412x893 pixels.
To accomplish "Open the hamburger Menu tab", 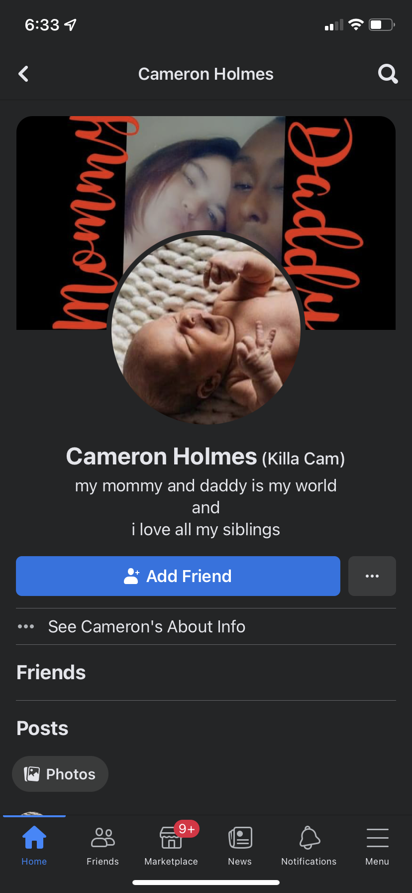I will point(377,846).
